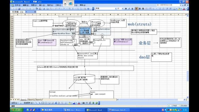Image resolution: width=199 pixels, height=112 pixels.
Task: Open the Name Box dropdown arrow
Action: [26, 12]
